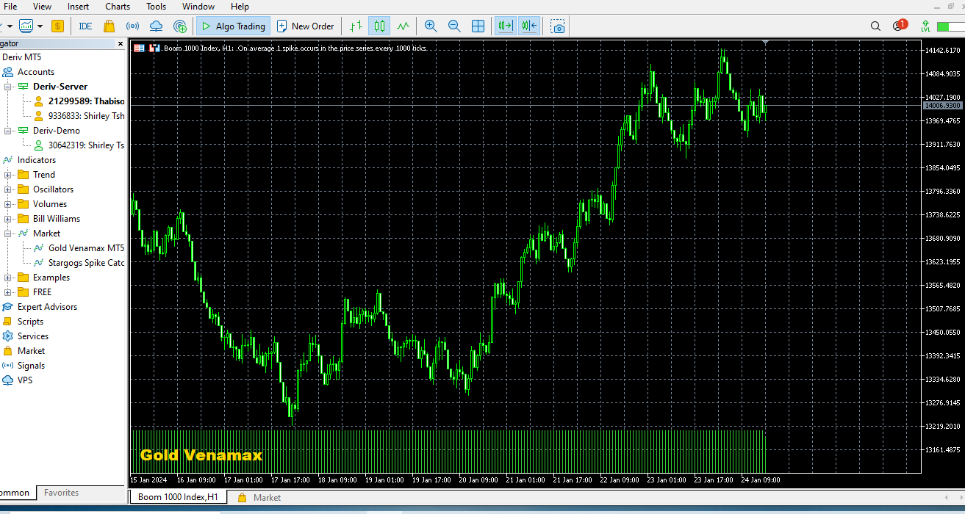Close the Navigator panel

(x=121, y=44)
